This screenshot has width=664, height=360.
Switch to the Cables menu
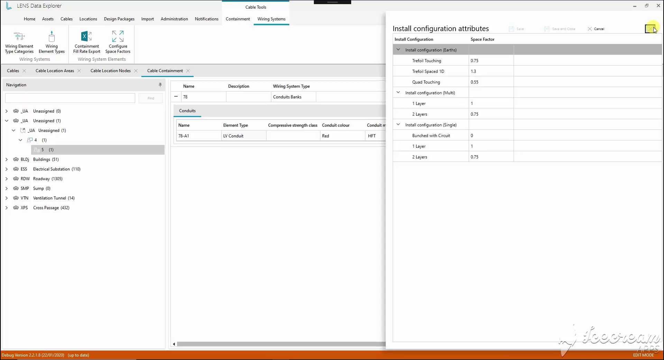click(66, 19)
